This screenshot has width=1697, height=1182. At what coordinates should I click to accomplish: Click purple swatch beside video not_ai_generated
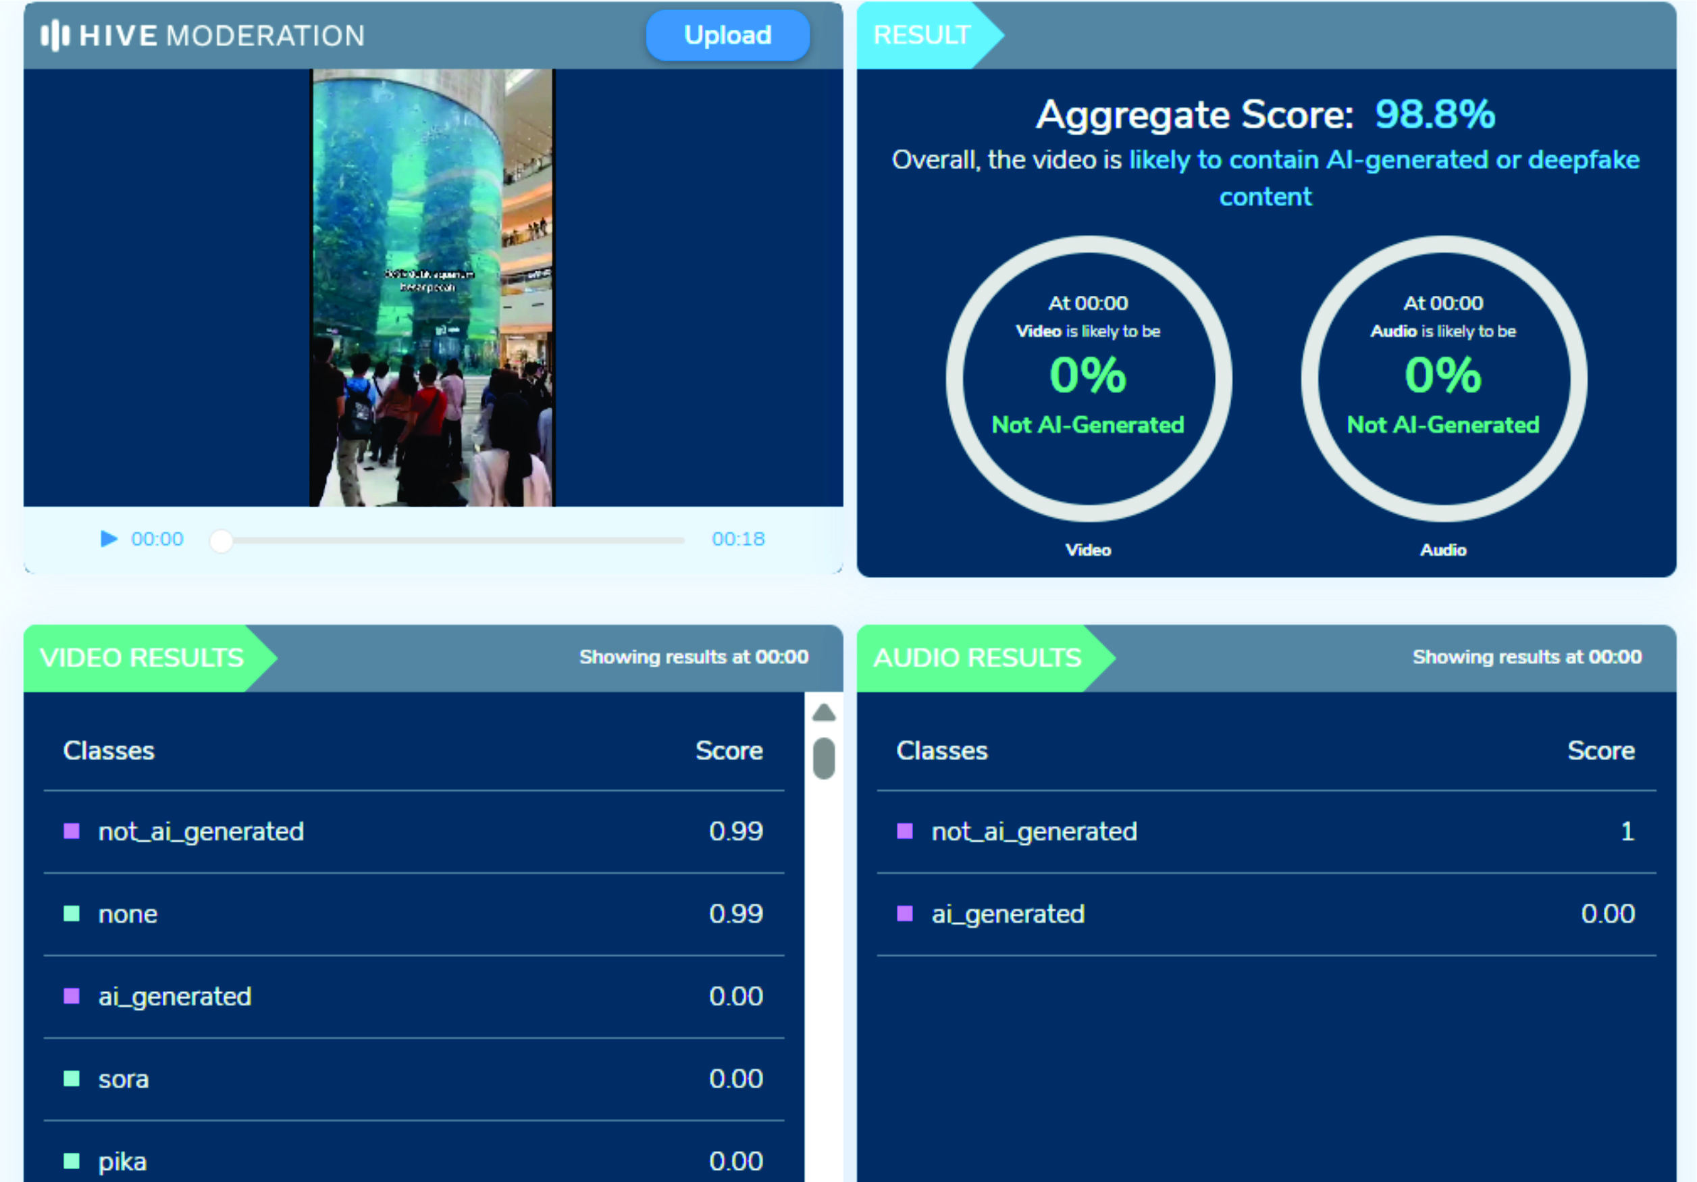point(72,831)
